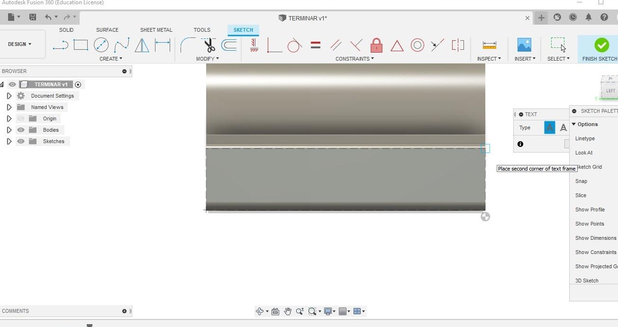This screenshot has width=618, height=327.
Task: Switch to the SURFACE tab
Action: pyautogui.click(x=107, y=30)
